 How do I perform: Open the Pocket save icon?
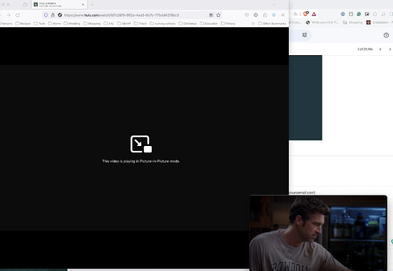click(247, 15)
